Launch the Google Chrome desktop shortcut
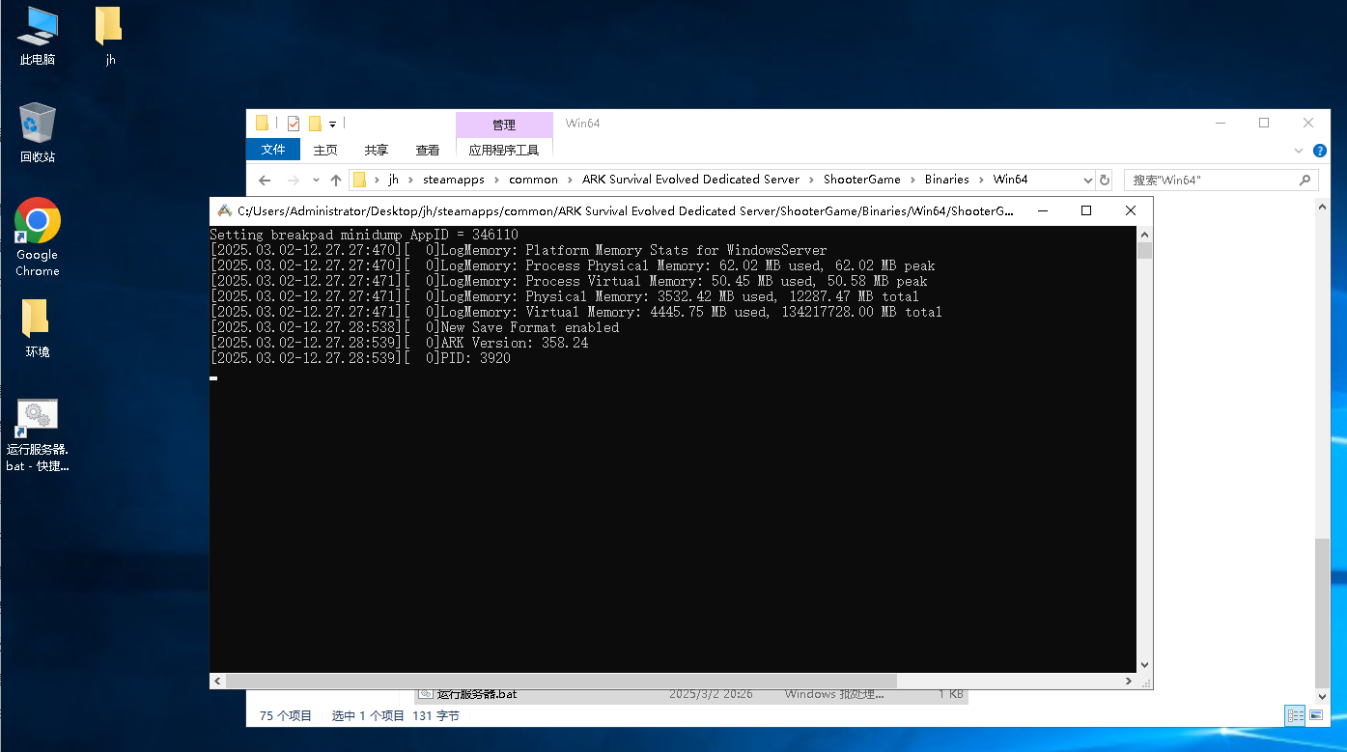The height and width of the screenshot is (752, 1347). click(x=37, y=237)
